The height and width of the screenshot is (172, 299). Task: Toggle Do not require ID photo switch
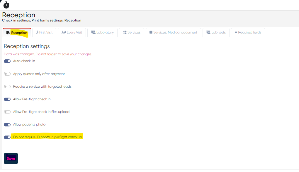7,137
